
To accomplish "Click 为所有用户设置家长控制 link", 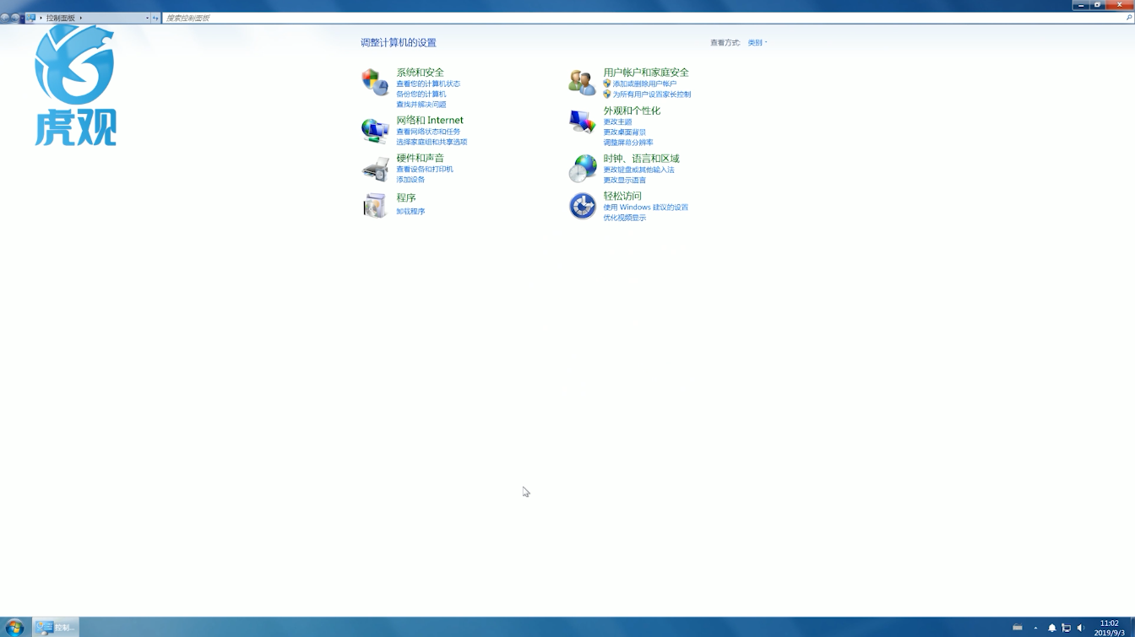I will (651, 94).
